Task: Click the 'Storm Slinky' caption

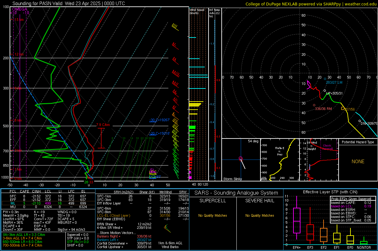Action: (233, 179)
